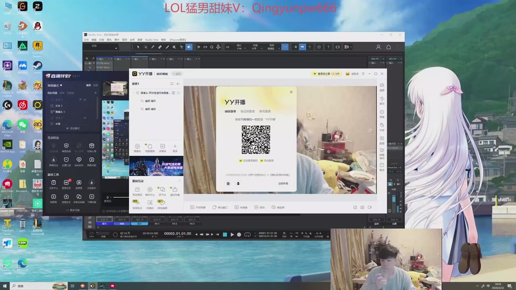Close the YY开播 login dialog
This screenshot has height=290, width=516.
(292, 92)
